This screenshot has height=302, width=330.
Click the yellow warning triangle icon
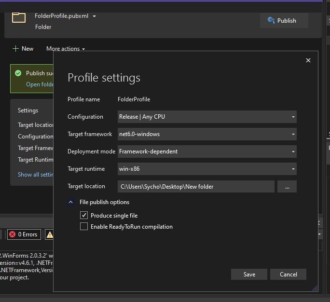point(50,234)
